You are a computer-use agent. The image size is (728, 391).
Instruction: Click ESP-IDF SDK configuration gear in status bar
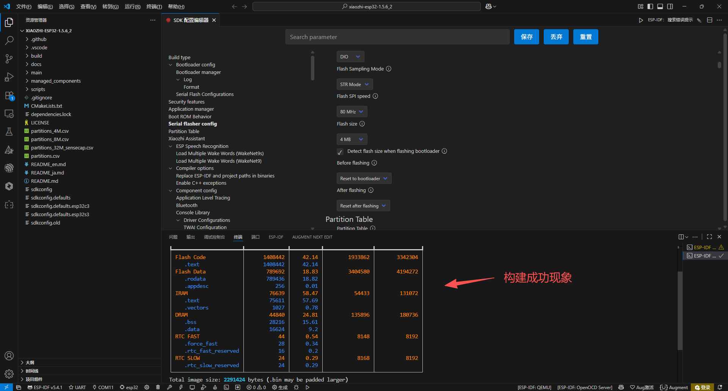pos(147,387)
